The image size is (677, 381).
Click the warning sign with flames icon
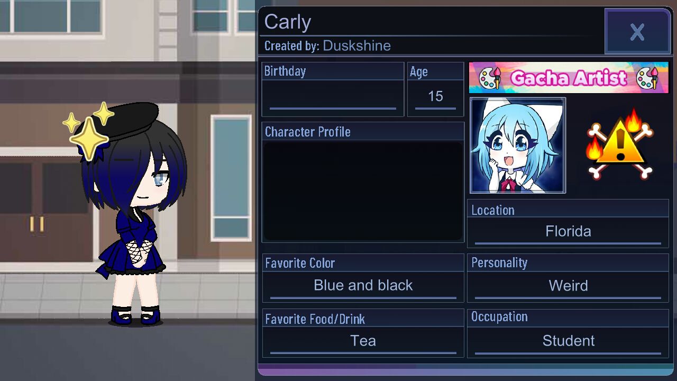click(620, 144)
